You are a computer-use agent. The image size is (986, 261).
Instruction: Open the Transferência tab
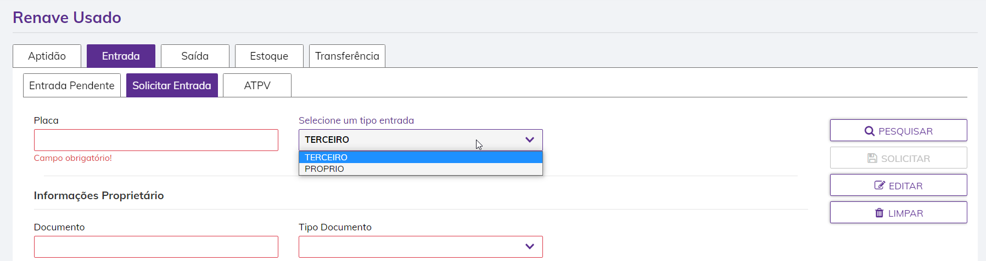coord(347,56)
